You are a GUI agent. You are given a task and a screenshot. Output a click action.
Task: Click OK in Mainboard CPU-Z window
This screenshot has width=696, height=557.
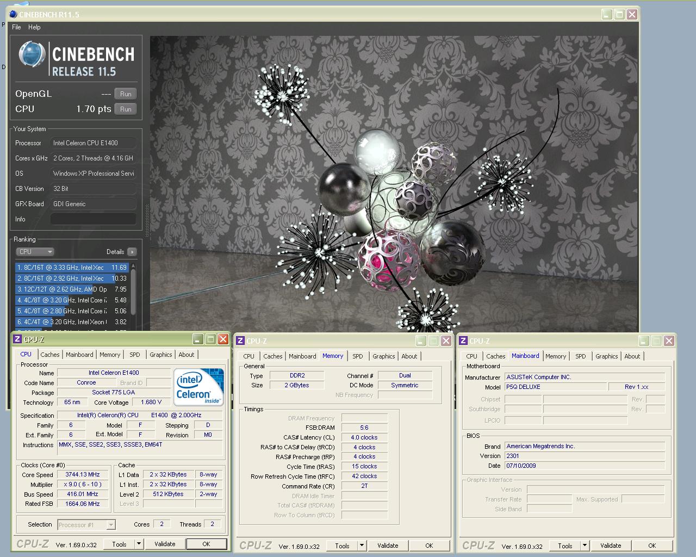coord(652,546)
